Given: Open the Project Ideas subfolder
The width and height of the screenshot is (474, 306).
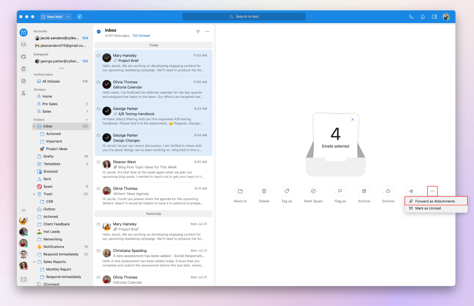Looking at the screenshot, I should point(62,149).
